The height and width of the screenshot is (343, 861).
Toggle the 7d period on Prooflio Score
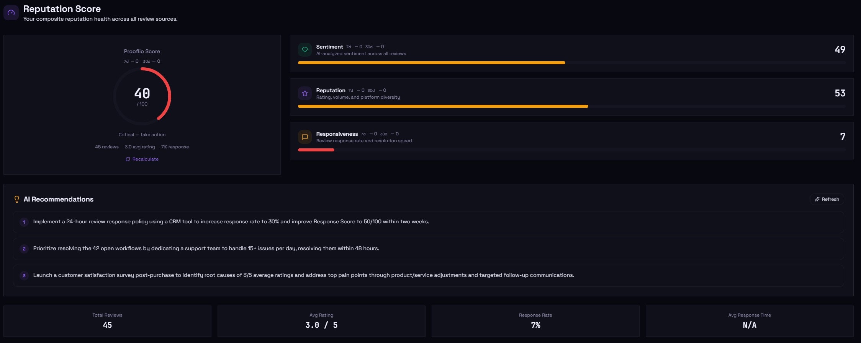click(x=127, y=61)
